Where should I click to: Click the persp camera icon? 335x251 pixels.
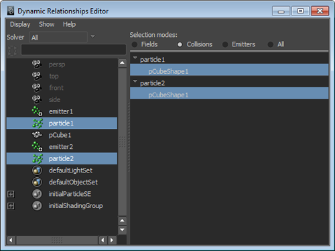point(37,64)
